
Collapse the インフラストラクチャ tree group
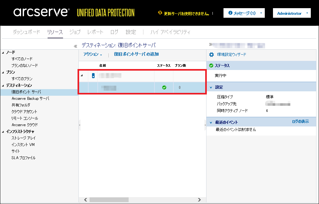(x=3, y=132)
